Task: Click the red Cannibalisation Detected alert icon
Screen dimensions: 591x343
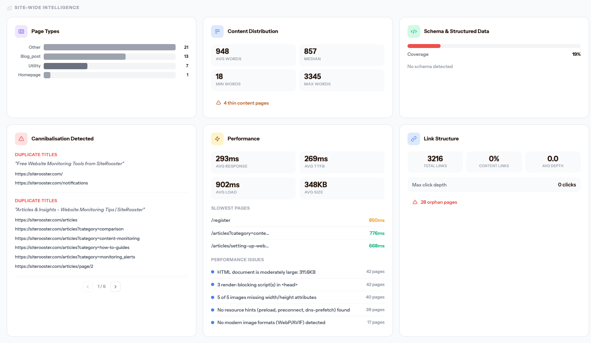Action: pos(21,138)
